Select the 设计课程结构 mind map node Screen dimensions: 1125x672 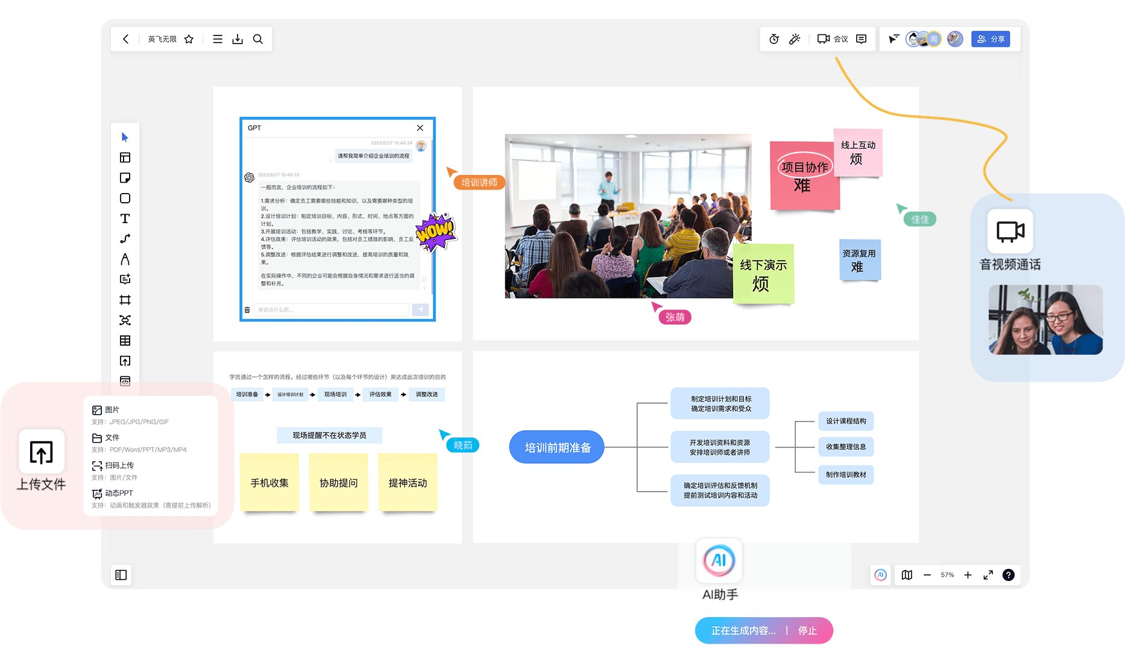pyautogui.click(x=846, y=421)
